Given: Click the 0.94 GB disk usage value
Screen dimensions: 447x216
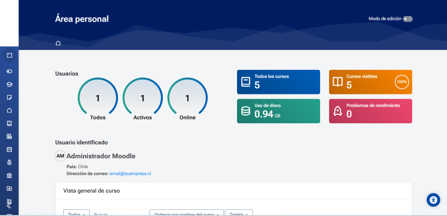Looking at the screenshot, I should point(268,114).
